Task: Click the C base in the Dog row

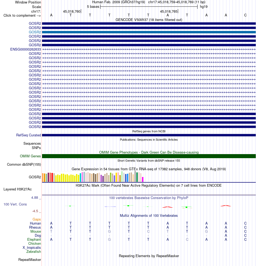Action: coord(245,235)
